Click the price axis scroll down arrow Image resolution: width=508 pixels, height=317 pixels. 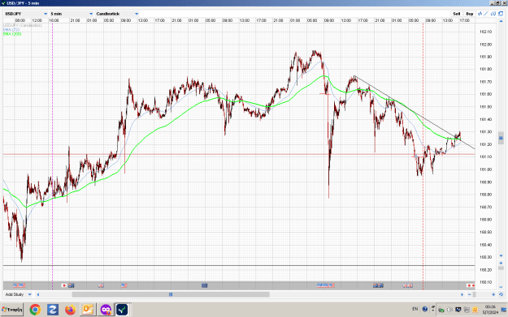coord(501,256)
